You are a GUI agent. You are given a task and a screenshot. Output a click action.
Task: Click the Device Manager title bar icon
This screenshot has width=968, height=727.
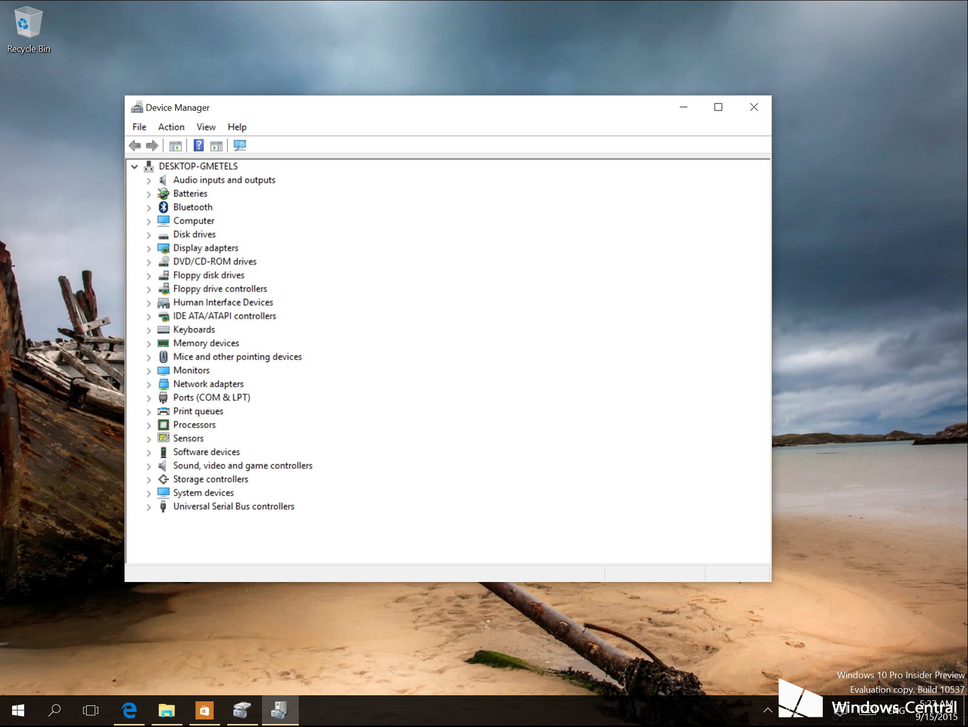[137, 107]
